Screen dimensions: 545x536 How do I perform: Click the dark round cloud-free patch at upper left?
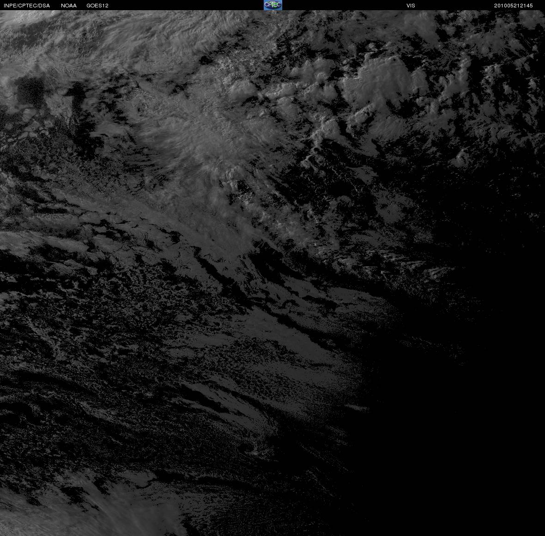click(x=30, y=91)
